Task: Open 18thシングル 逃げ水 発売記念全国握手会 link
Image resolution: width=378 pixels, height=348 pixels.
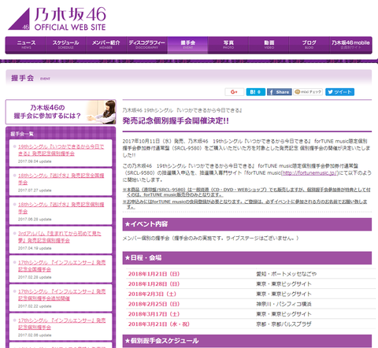Action: [x=61, y=179]
